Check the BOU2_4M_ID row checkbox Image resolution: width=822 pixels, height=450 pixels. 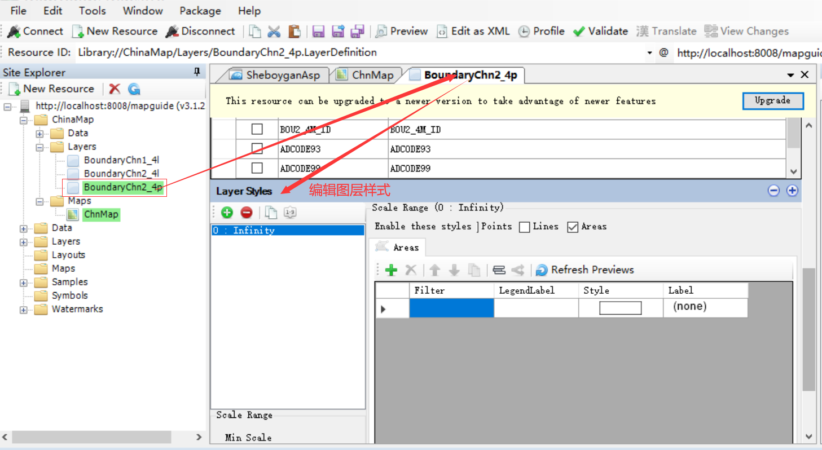click(257, 129)
